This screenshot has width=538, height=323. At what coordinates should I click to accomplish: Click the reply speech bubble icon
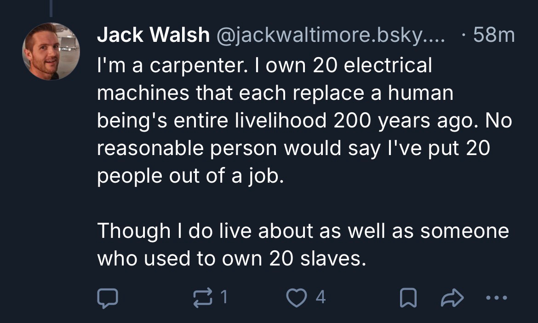click(107, 298)
